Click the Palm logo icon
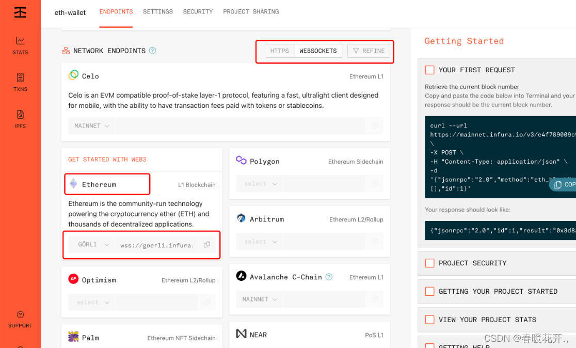Viewport: 576px width, 348px height. (x=73, y=336)
